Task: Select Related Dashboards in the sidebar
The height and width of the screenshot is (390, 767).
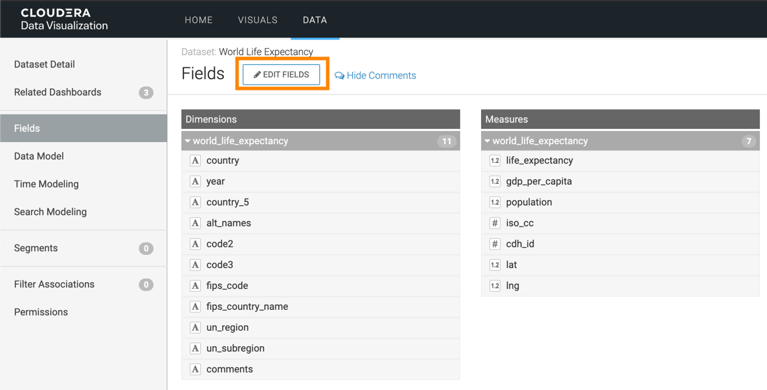Action: (x=58, y=92)
